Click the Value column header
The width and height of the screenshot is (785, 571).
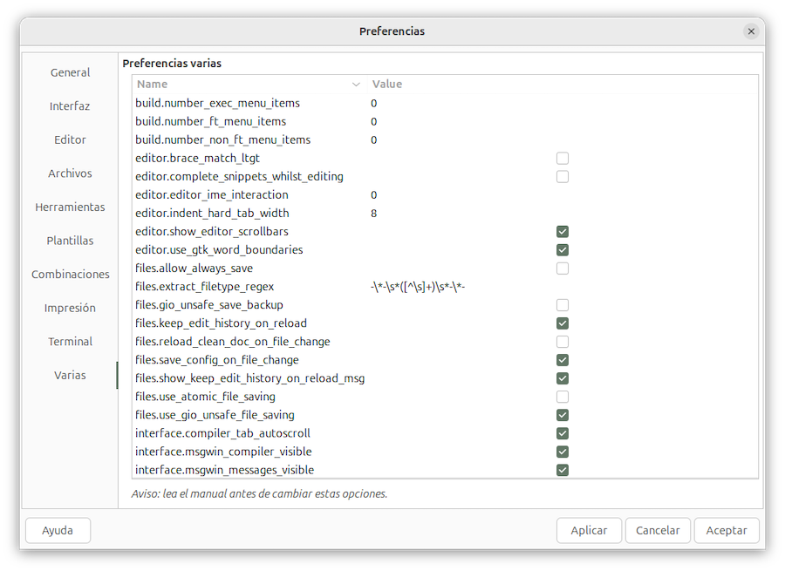click(387, 85)
